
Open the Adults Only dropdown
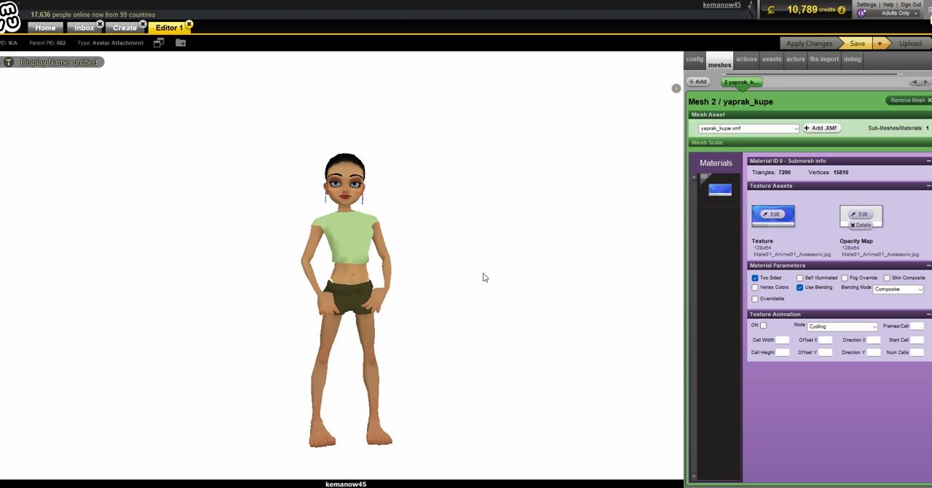[x=899, y=13]
